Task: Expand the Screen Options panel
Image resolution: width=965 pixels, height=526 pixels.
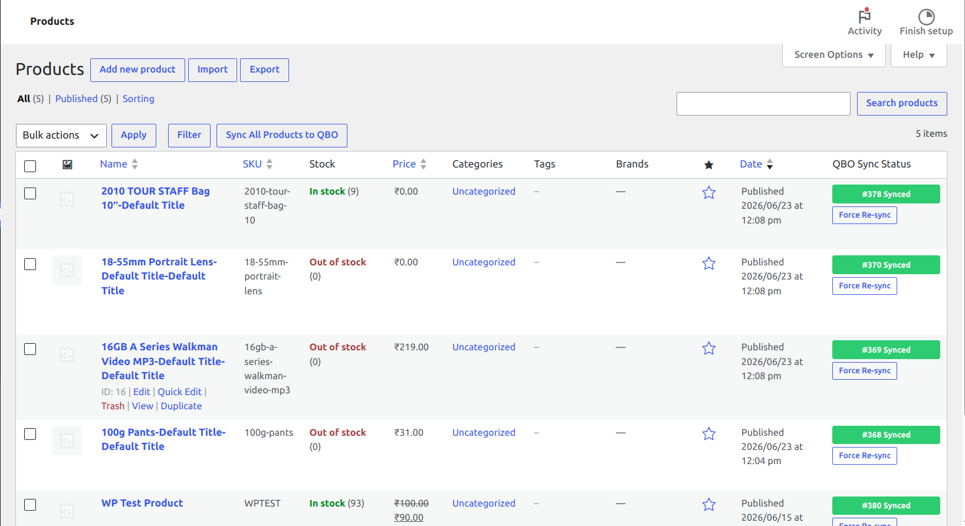Action: [834, 55]
